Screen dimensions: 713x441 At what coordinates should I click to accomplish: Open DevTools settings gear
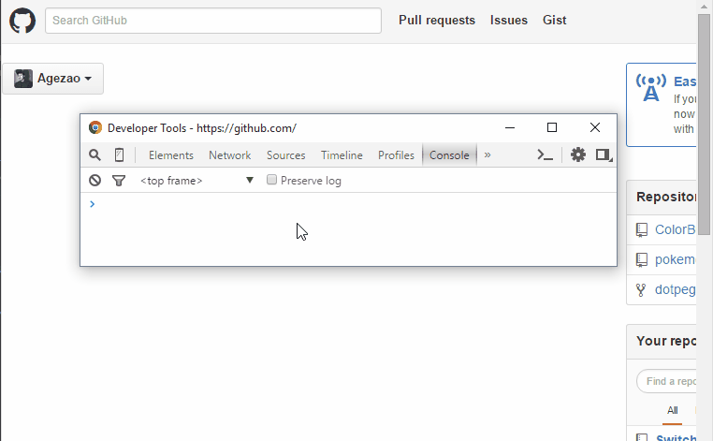coord(578,154)
